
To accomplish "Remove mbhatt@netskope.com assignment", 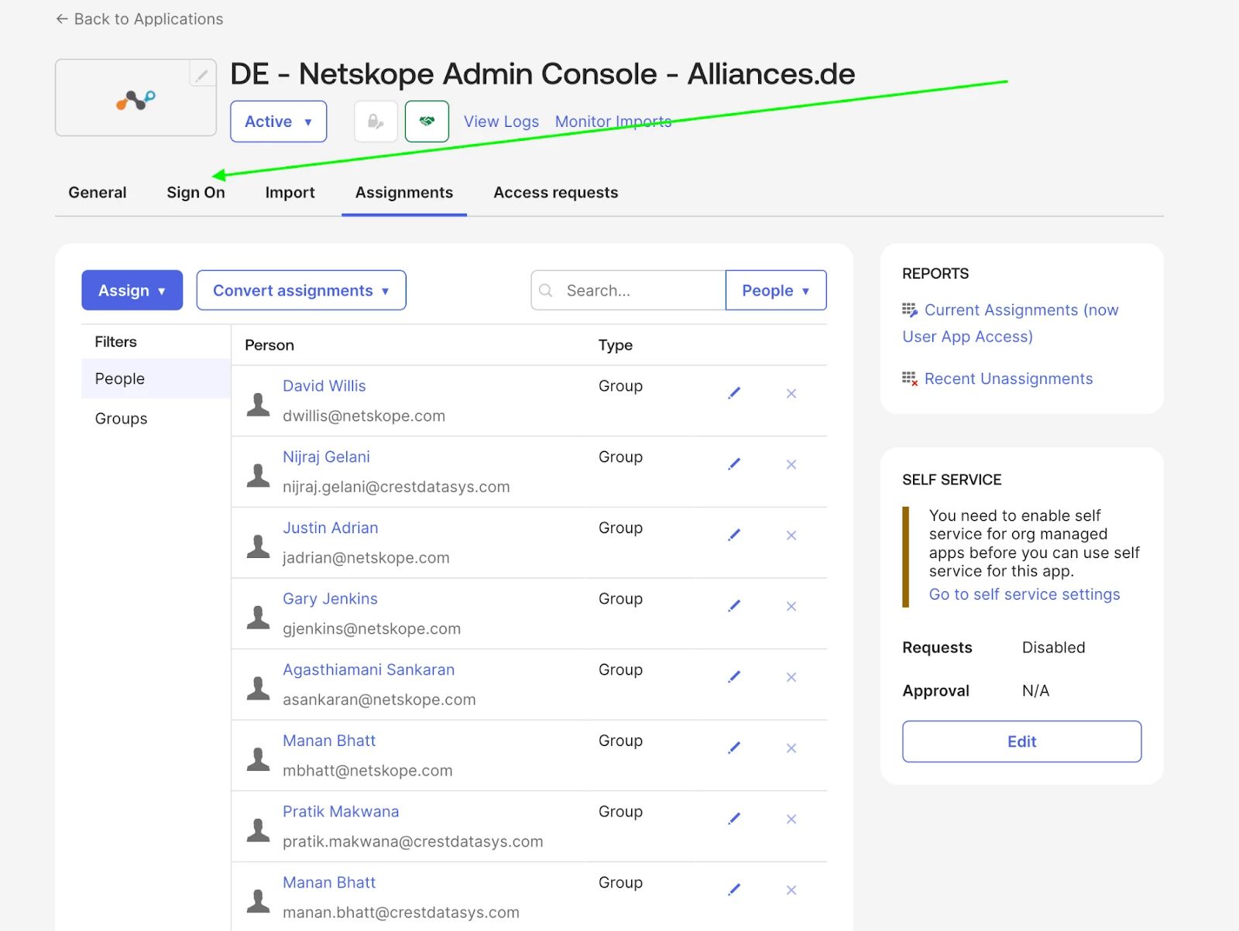I will tap(791, 748).
